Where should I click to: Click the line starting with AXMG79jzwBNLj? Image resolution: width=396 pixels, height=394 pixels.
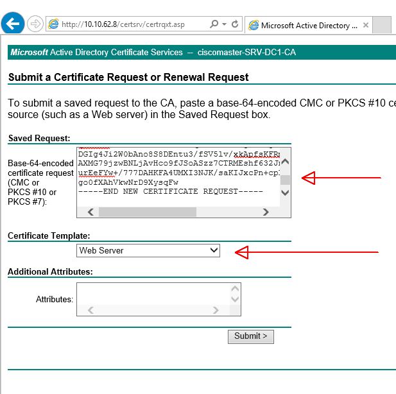pos(179,163)
